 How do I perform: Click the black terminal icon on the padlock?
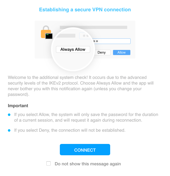coord(49,36)
